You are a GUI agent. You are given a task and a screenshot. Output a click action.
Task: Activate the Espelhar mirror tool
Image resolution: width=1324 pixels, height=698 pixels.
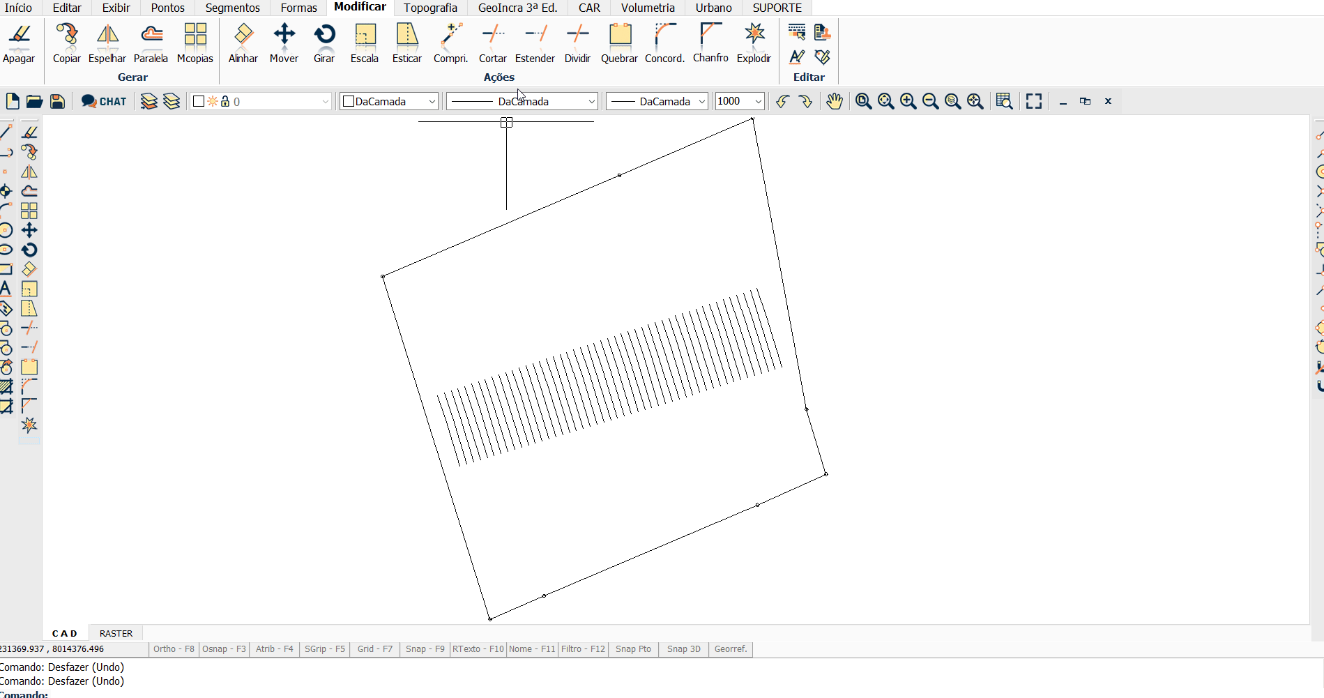107,43
